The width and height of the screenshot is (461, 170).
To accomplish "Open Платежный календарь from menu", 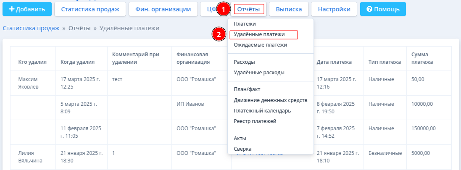I will pos(262,111).
